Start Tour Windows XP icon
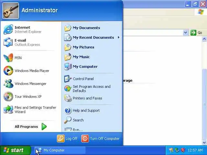207x155 pixels. coord(8,97)
